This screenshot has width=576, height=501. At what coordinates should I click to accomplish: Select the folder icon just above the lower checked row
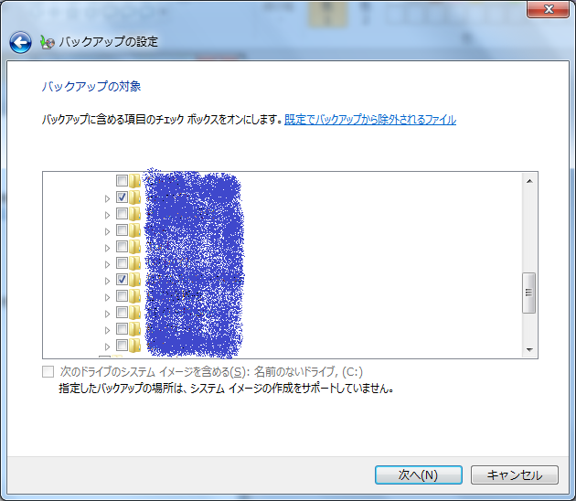(134, 263)
